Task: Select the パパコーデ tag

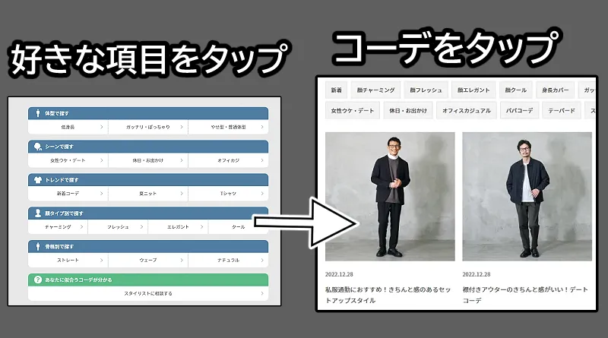Action: click(x=519, y=110)
